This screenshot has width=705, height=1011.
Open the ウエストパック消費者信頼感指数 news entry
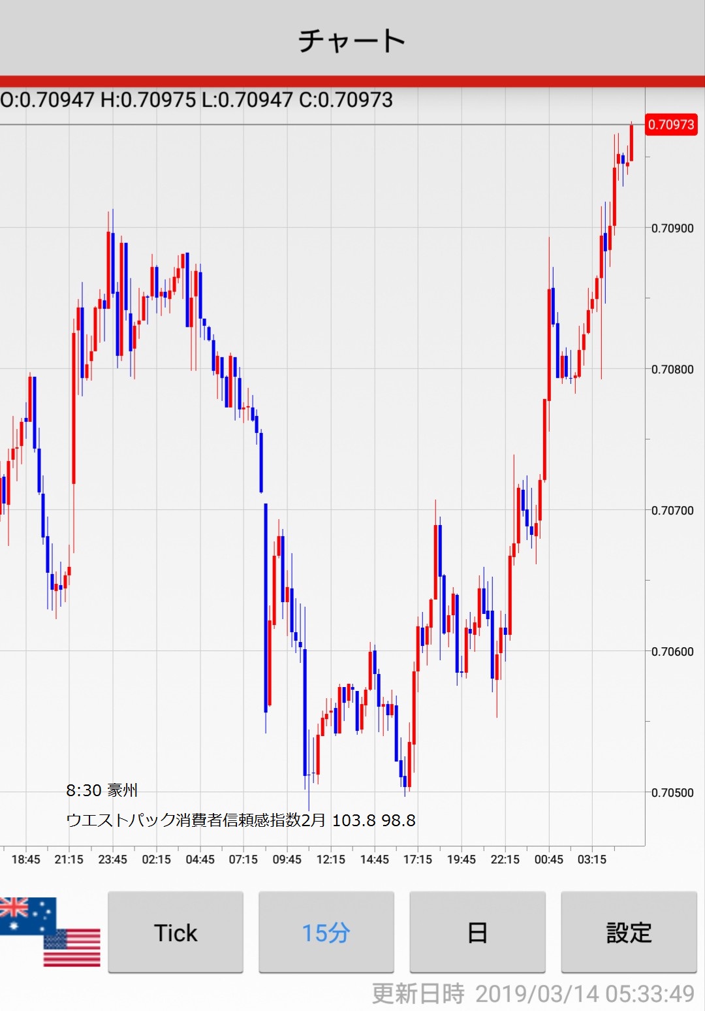coord(240,820)
